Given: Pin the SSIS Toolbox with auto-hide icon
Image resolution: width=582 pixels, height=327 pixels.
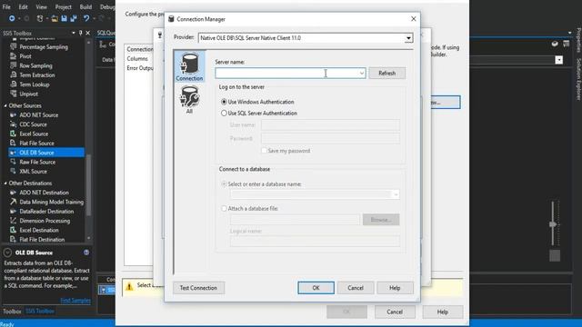Looking at the screenshot, I should point(81,33).
